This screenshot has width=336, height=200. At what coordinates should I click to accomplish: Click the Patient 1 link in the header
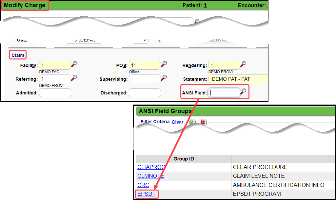tap(205, 5)
